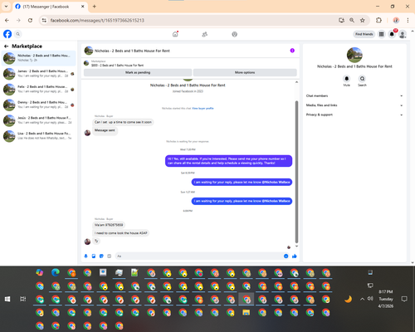Open File Explorer from taskbar

tap(246, 313)
